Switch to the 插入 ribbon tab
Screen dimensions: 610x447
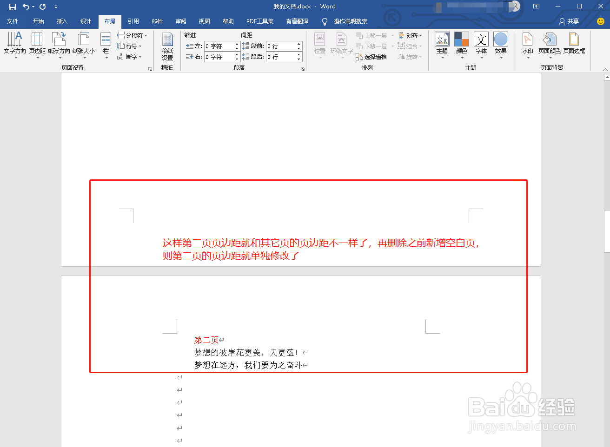62,21
